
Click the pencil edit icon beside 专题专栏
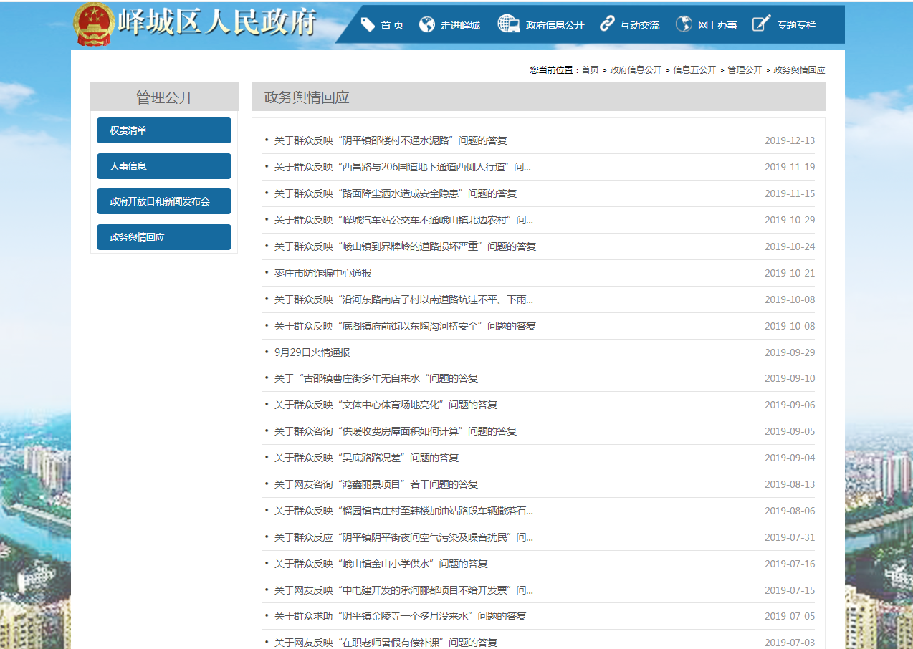point(761,24)
